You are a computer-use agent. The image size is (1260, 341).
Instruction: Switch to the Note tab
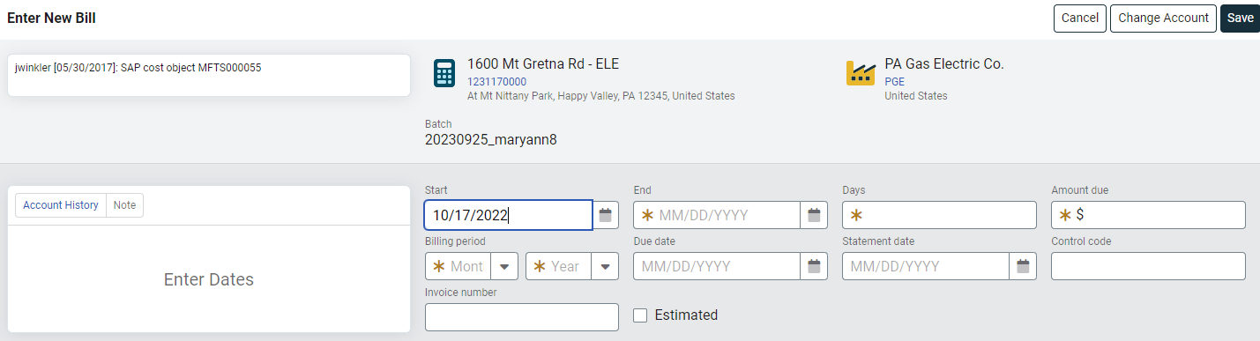click(x=125, y=205)
